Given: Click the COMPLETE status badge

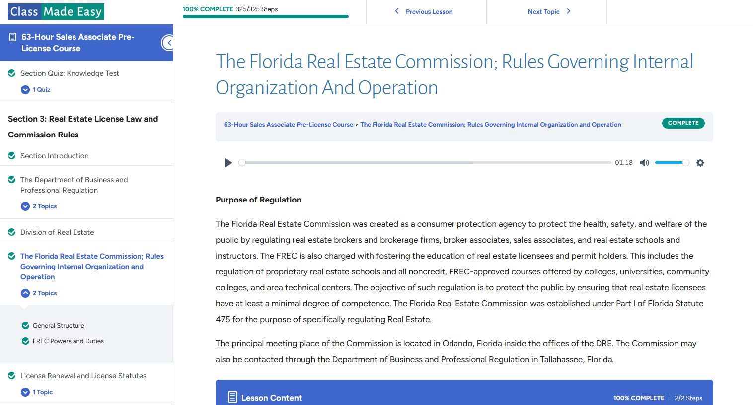Looking at the screenshot, I should pos(683,123).
